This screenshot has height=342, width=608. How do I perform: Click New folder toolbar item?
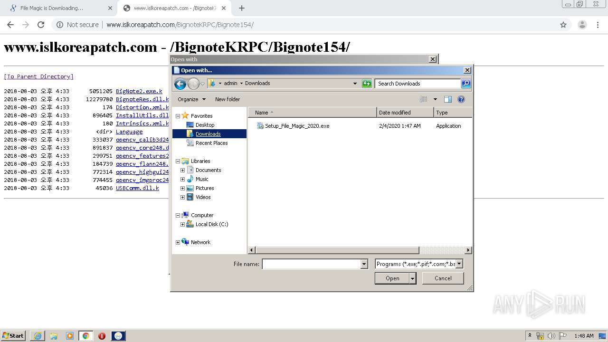[x=228, y=99]
